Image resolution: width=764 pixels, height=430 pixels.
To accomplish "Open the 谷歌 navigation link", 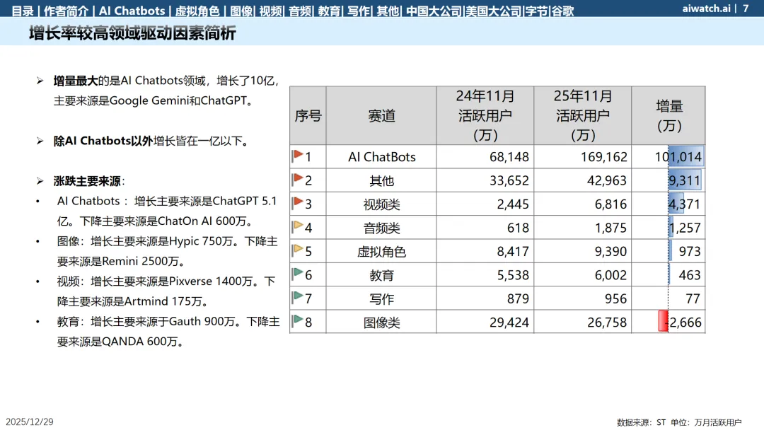I will pyautogui.click(x=562, y=11).
